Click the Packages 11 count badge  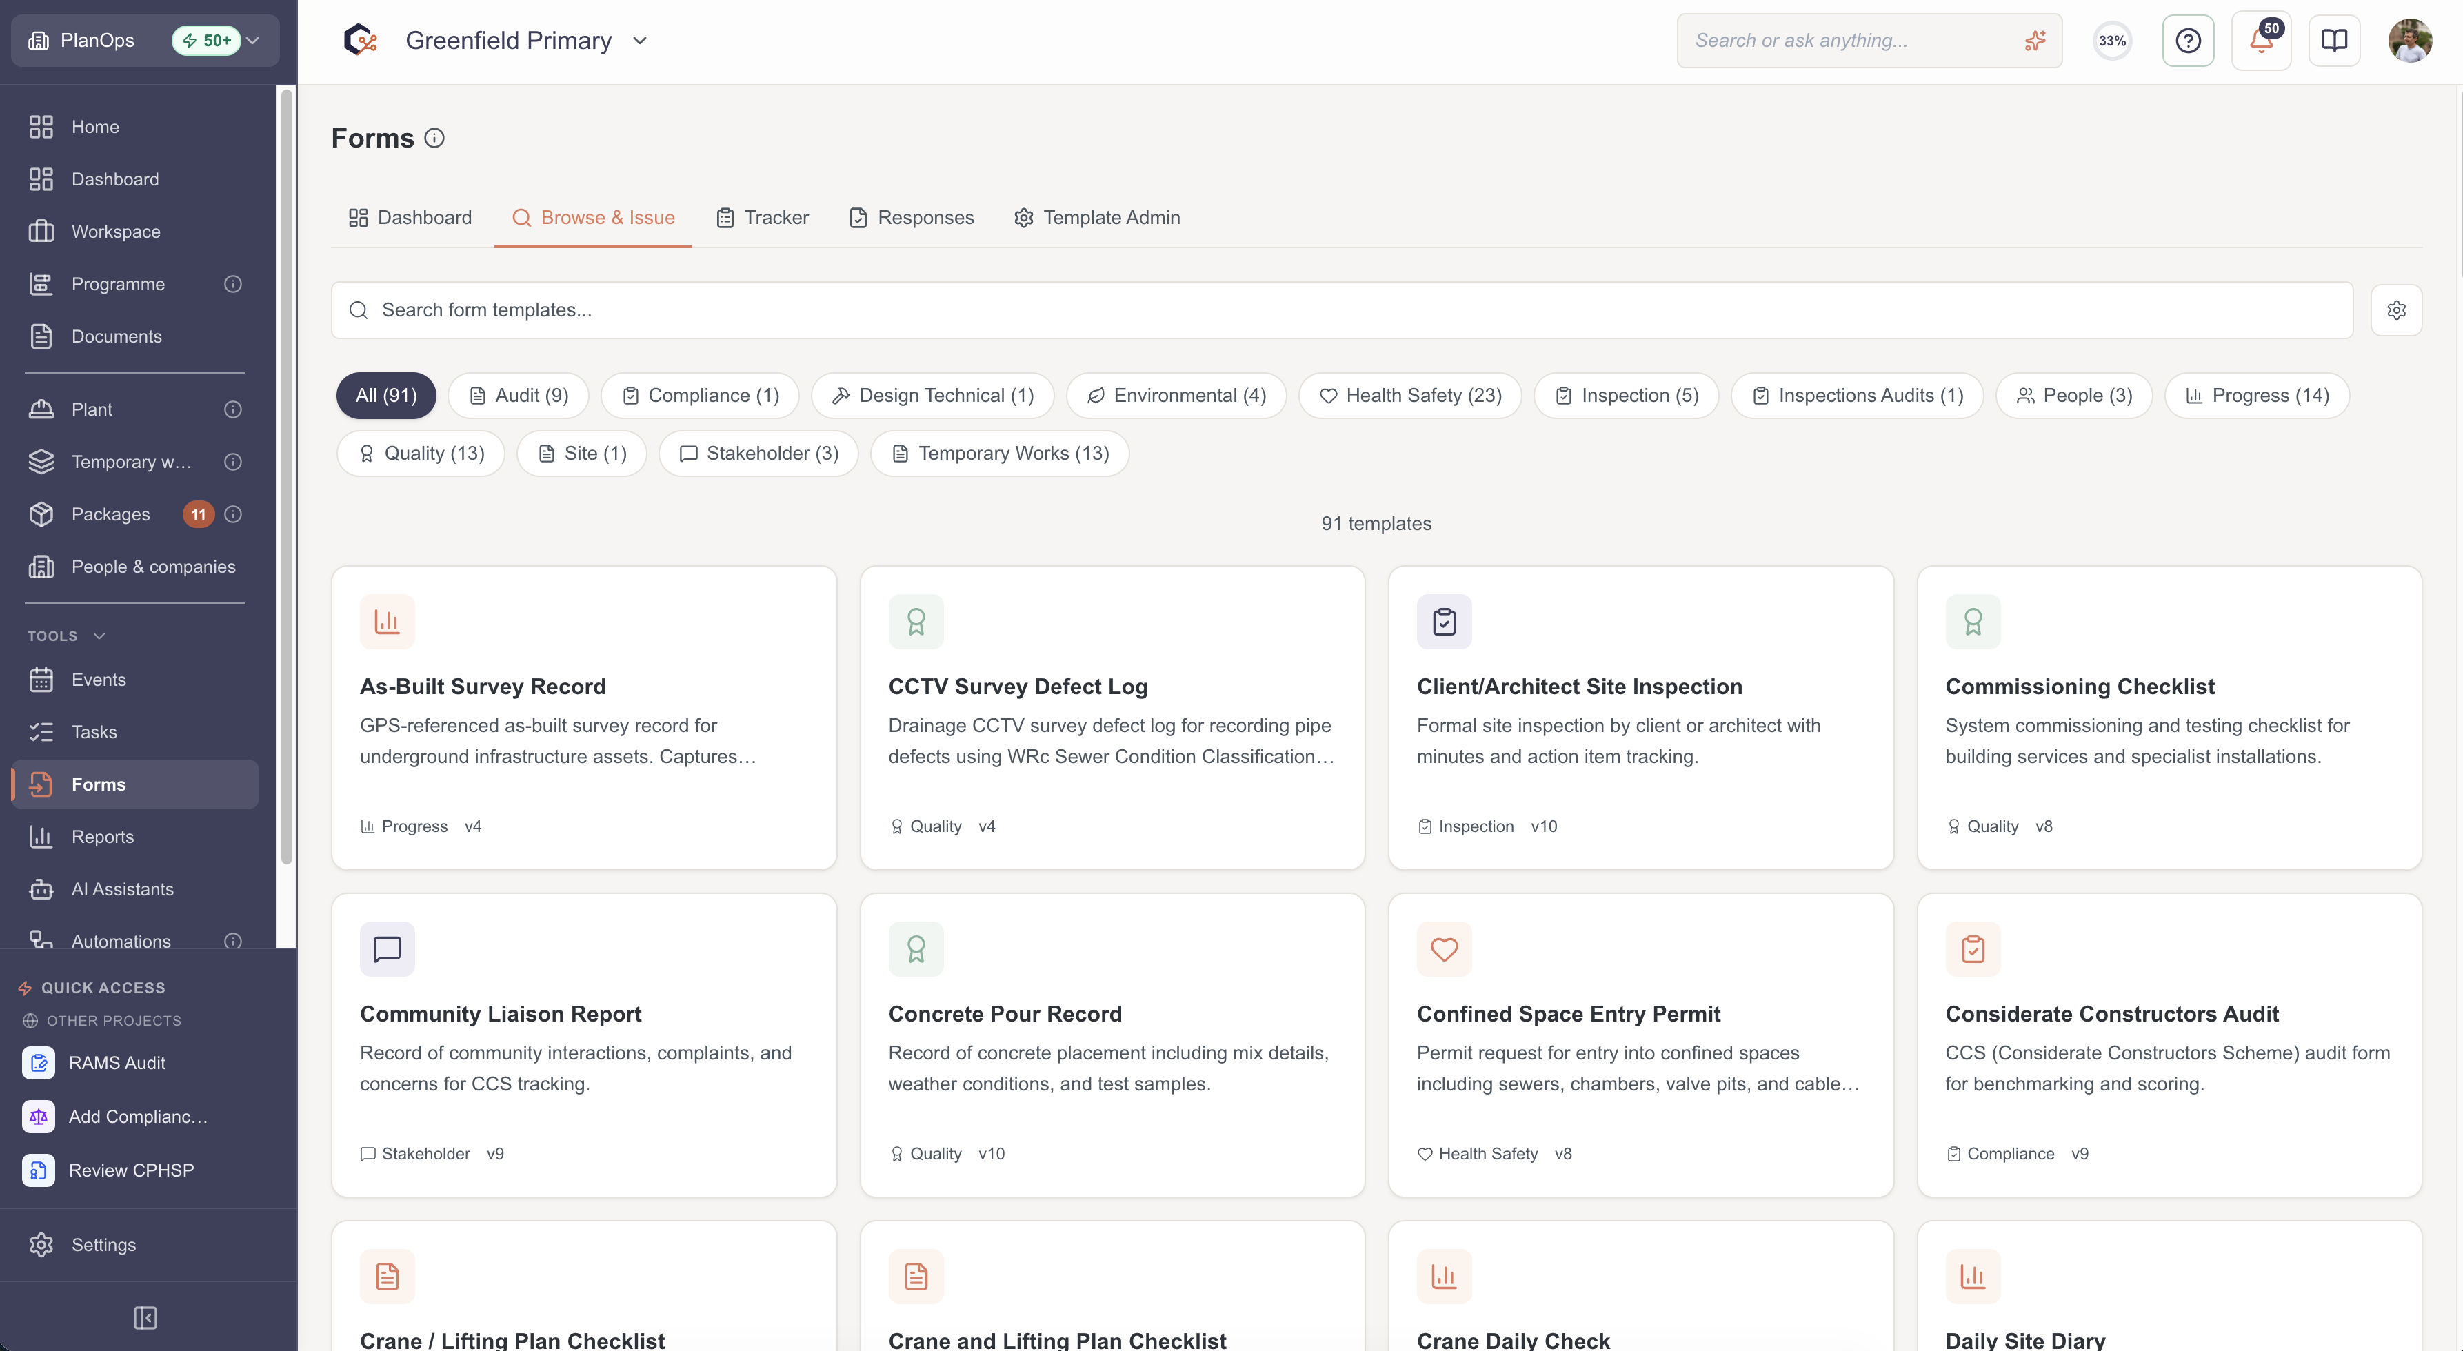tap(198, 514)
